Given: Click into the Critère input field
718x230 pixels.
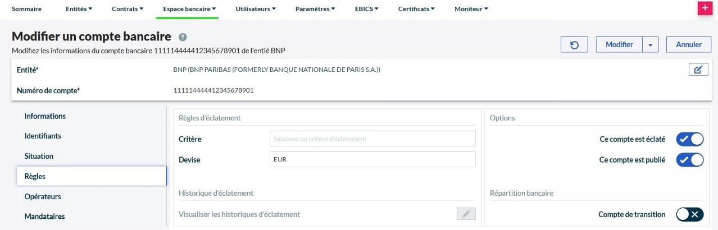Looking at the screenshot, I should coord(372,139).
